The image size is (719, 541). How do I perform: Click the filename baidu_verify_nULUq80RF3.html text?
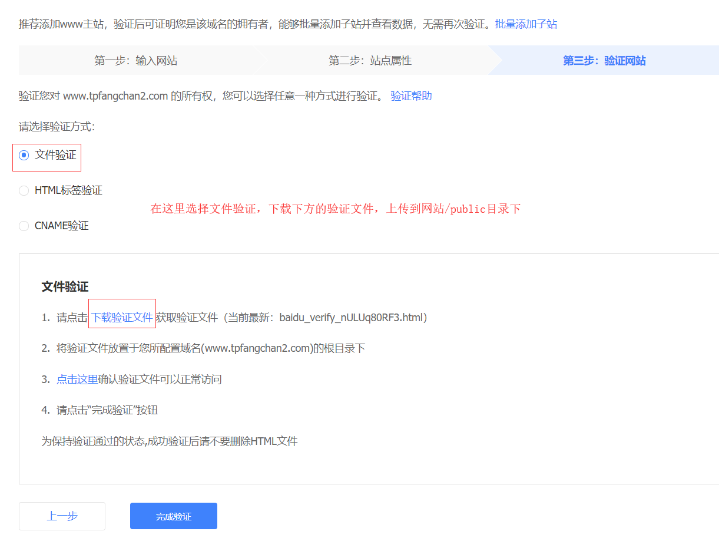(351, 318)
